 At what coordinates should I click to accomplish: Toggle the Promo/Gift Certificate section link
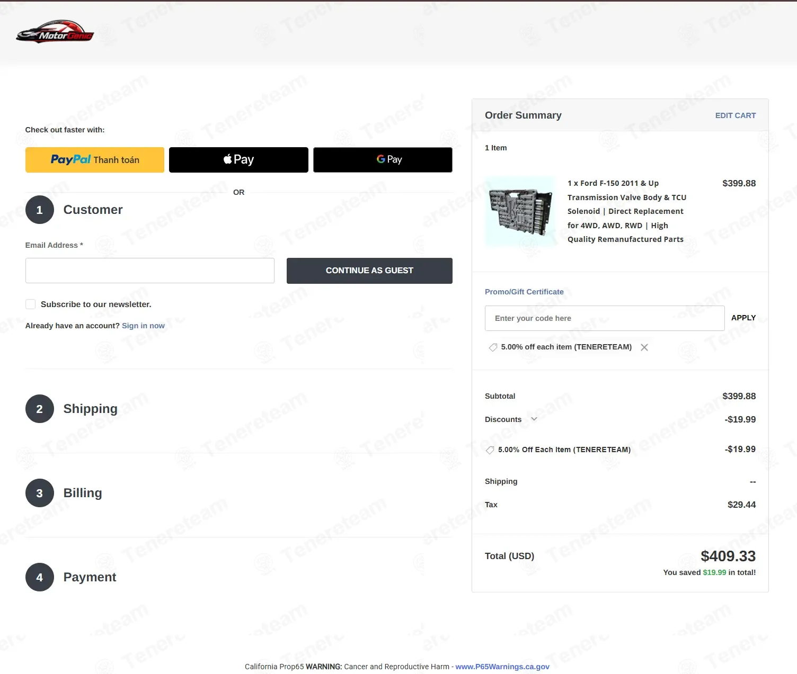coord(524,292)
